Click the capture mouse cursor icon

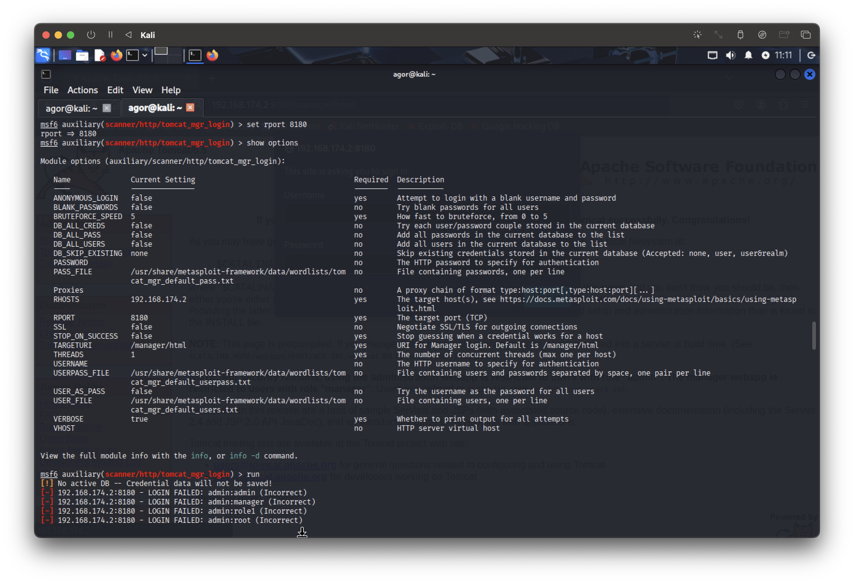pyautogui.click(x=697, y=35)
